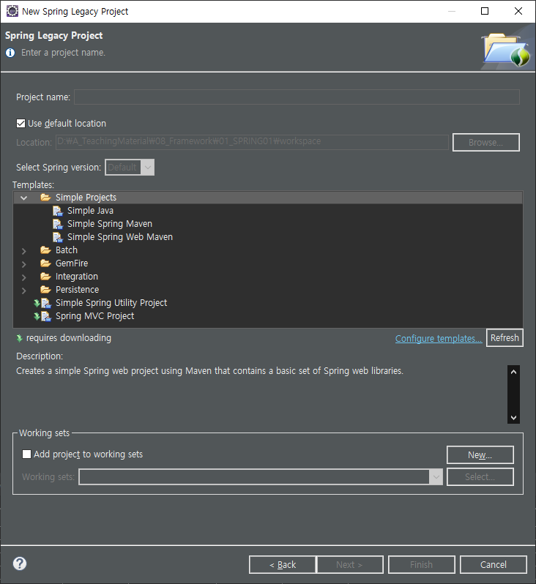The height and width of the screenshot is (584, 536).
Task: Maximize the wizard dialog window
Action: pyautogui.click(x=485, y=11)
